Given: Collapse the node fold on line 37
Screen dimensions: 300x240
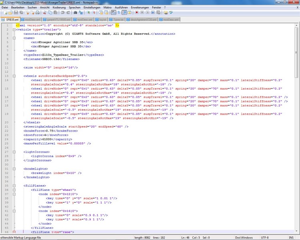Looking at the screenshot, I should [14, 194].
